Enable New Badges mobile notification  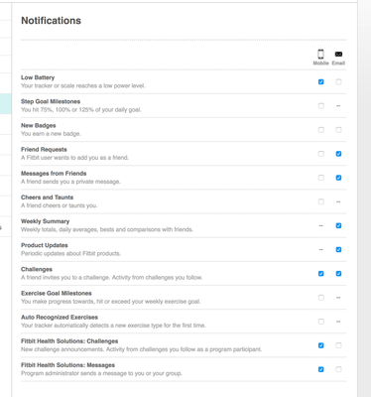[x=320, y=130]
